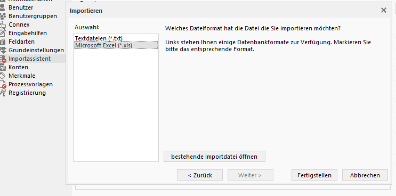Image resolution: width=396 pixels, height=196 pixels.
Task: Click the Merkmale tag icon
Action: click(x=3, y=76)
